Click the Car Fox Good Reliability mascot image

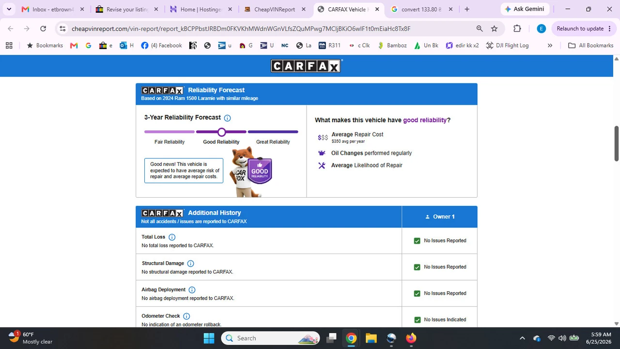click(x=251, y=172)
